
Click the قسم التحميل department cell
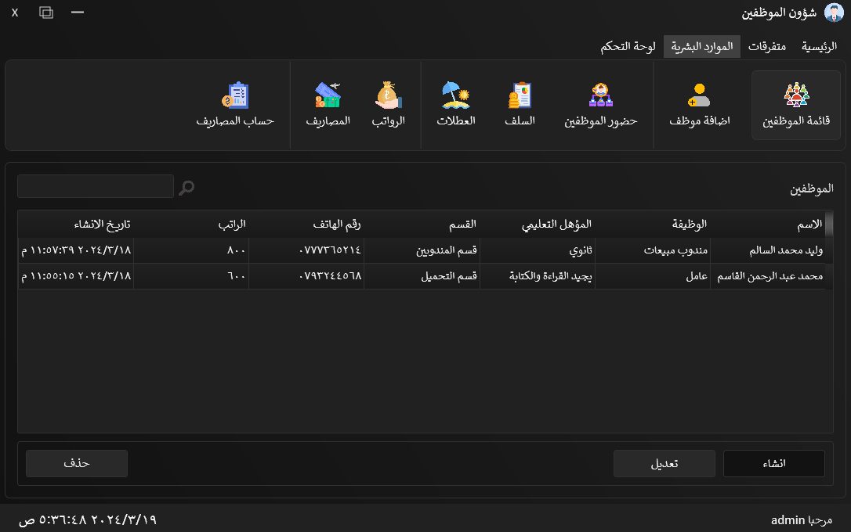coord(422,276)
